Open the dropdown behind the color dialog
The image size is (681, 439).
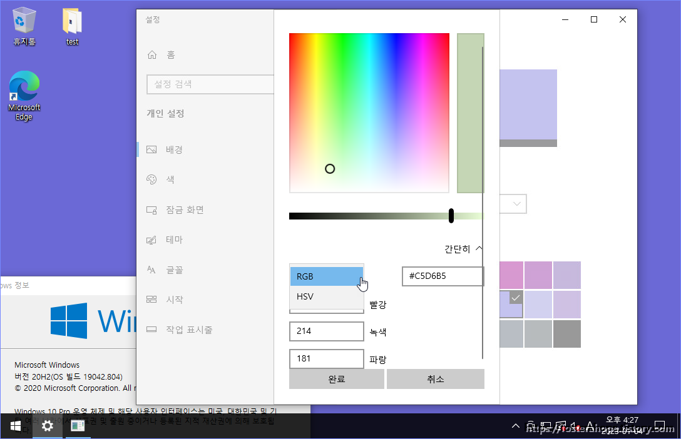[x=513, y=204]
